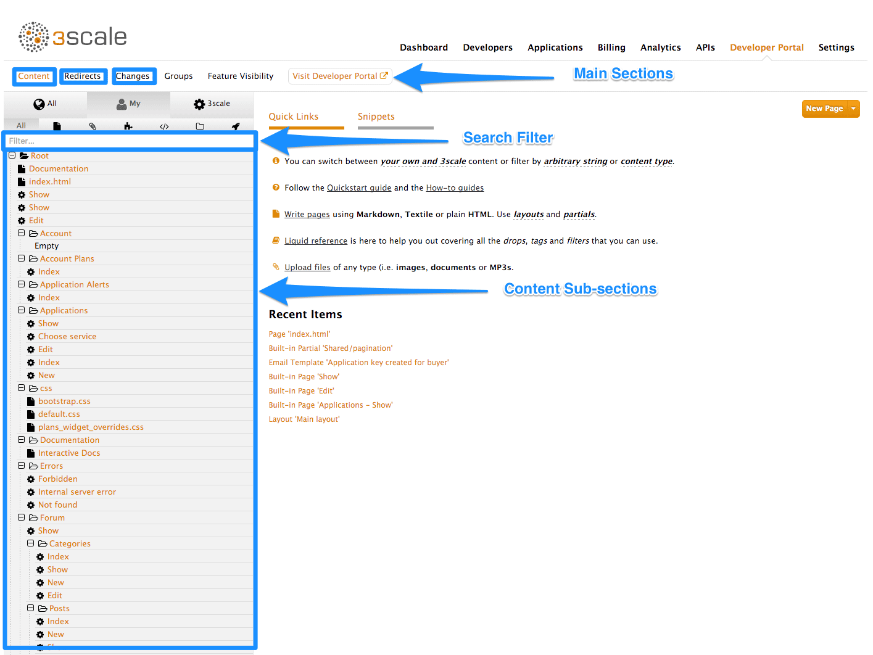Collapse the Applications folder
The image size is (873, 655).
click(x=21, y=310)
